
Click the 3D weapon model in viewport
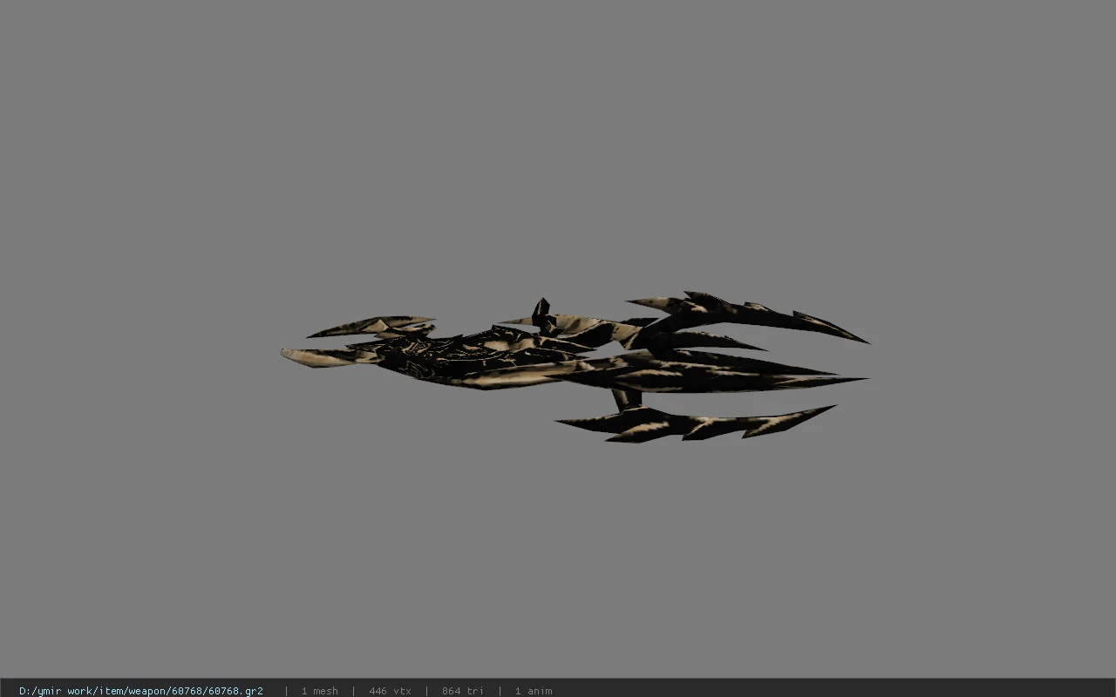point(575,367)
